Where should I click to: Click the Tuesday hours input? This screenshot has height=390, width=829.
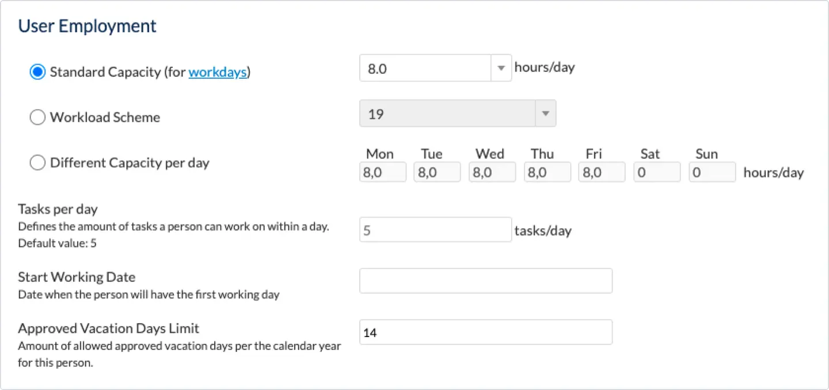(x=437, y=172)
